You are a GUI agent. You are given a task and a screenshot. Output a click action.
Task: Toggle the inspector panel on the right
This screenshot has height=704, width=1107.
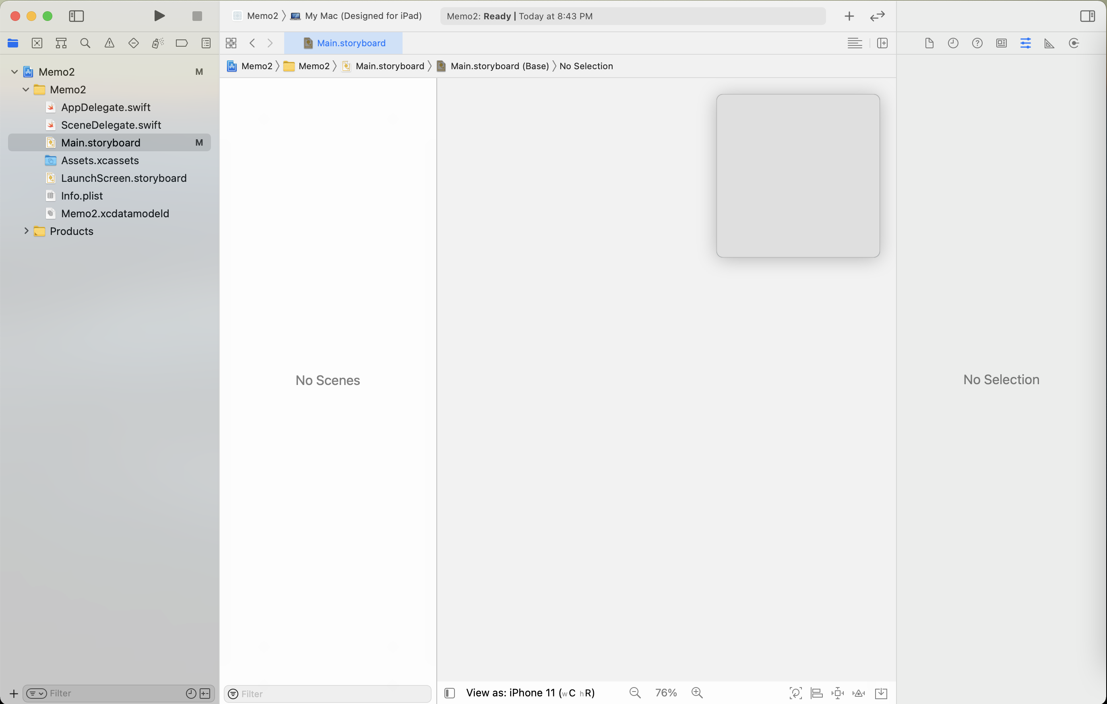[1087, 16]
